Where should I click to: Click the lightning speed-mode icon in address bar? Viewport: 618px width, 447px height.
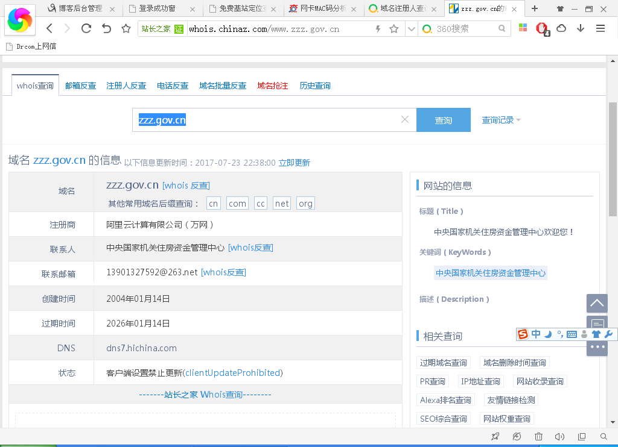tap(378, 29)
